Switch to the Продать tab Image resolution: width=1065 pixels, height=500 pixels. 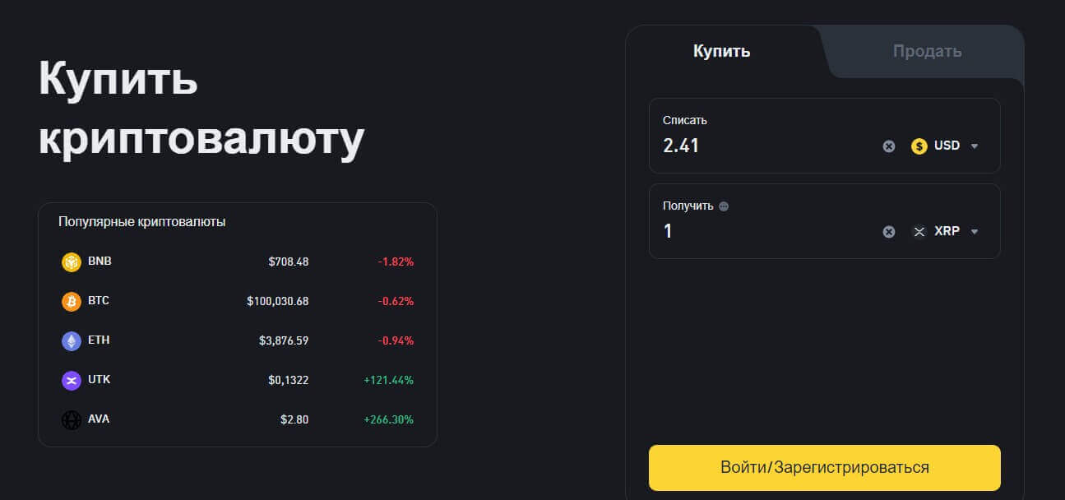tap(927, 51)
